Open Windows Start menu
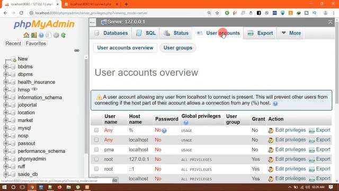 tap(4, 187)
